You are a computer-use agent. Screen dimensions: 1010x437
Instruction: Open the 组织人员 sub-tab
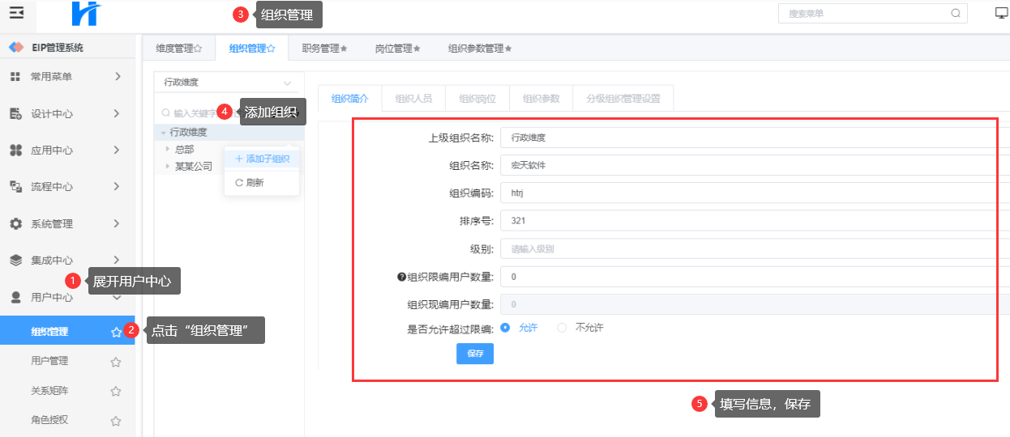pyautogui.click(x=413, y=99)
